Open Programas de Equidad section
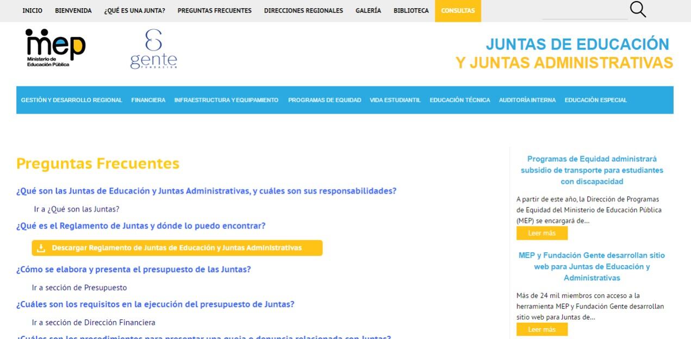 pos(324,100)
